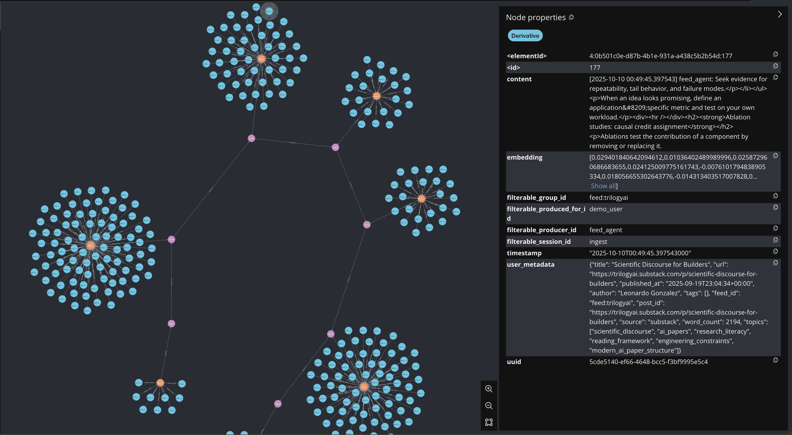Click the fit-to-screen graph icon

pyautogui.click(x=489, y=422)
